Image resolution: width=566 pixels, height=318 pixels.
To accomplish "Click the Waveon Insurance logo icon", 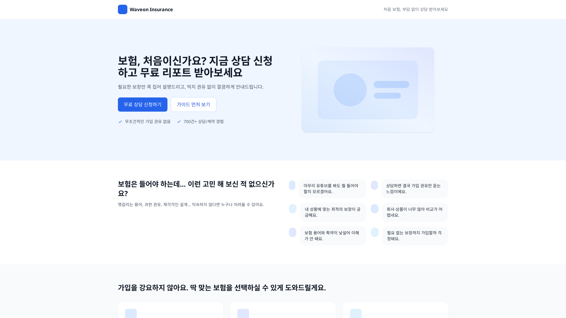I will [x=122, y=9].
